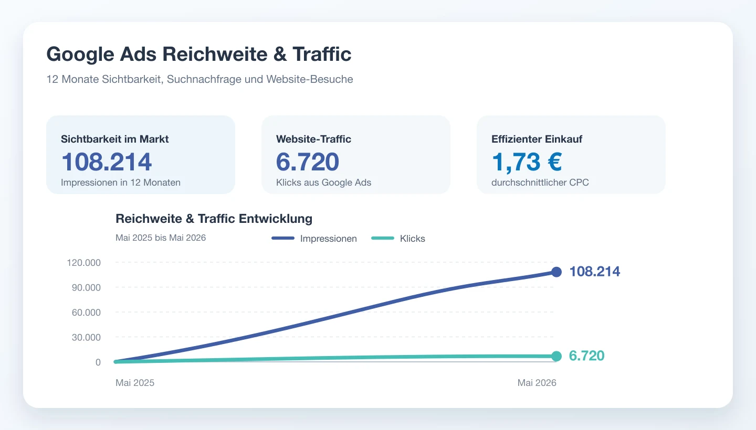Click the Klicks legend entry
This screenshot has height=430, width=756.
[398, 239]
